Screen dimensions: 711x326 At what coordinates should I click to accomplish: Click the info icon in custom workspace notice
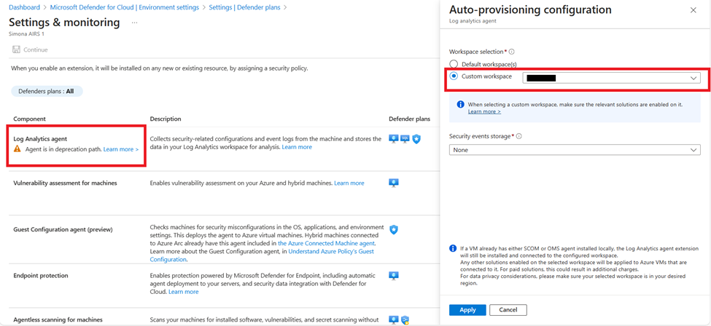[x=460, y=104]
